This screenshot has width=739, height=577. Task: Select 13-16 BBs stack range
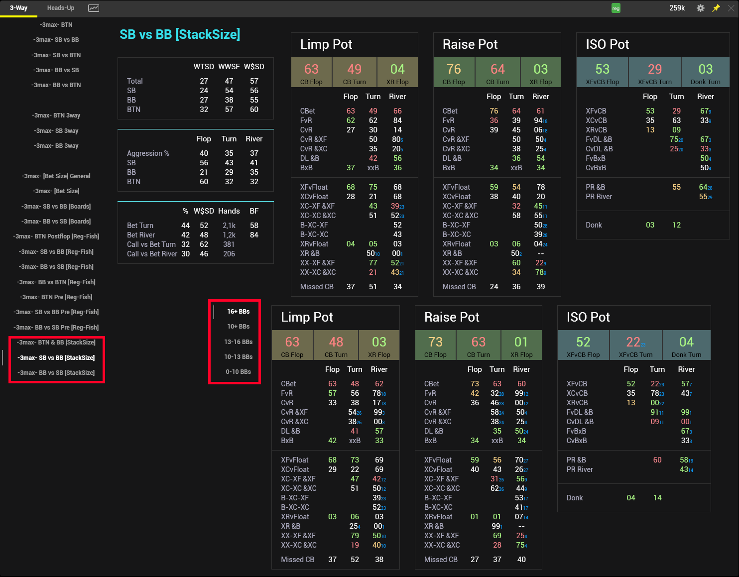[x=238, y=342]
